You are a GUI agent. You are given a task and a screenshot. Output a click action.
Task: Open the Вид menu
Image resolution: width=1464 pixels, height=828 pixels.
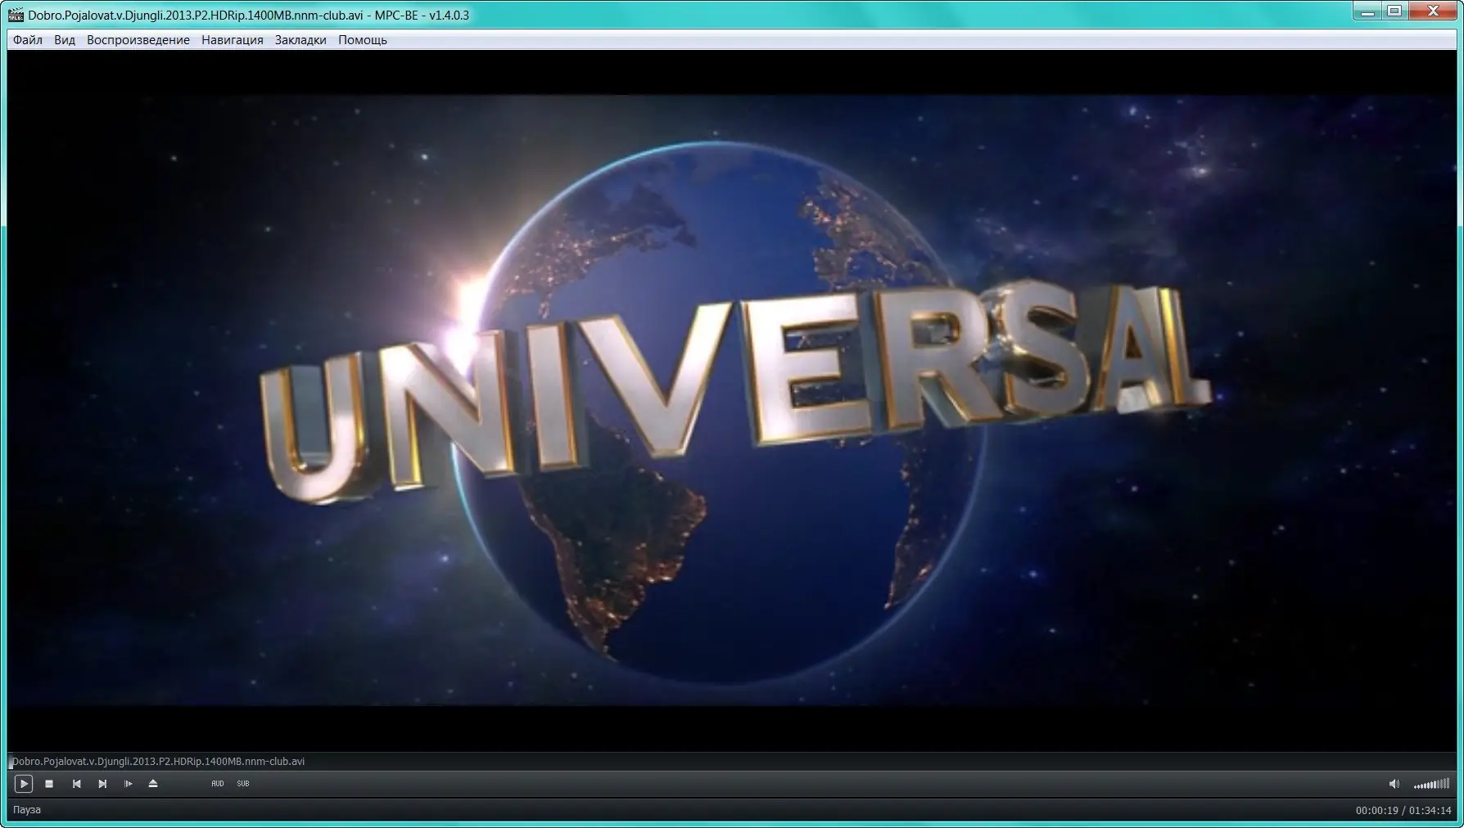65,40
